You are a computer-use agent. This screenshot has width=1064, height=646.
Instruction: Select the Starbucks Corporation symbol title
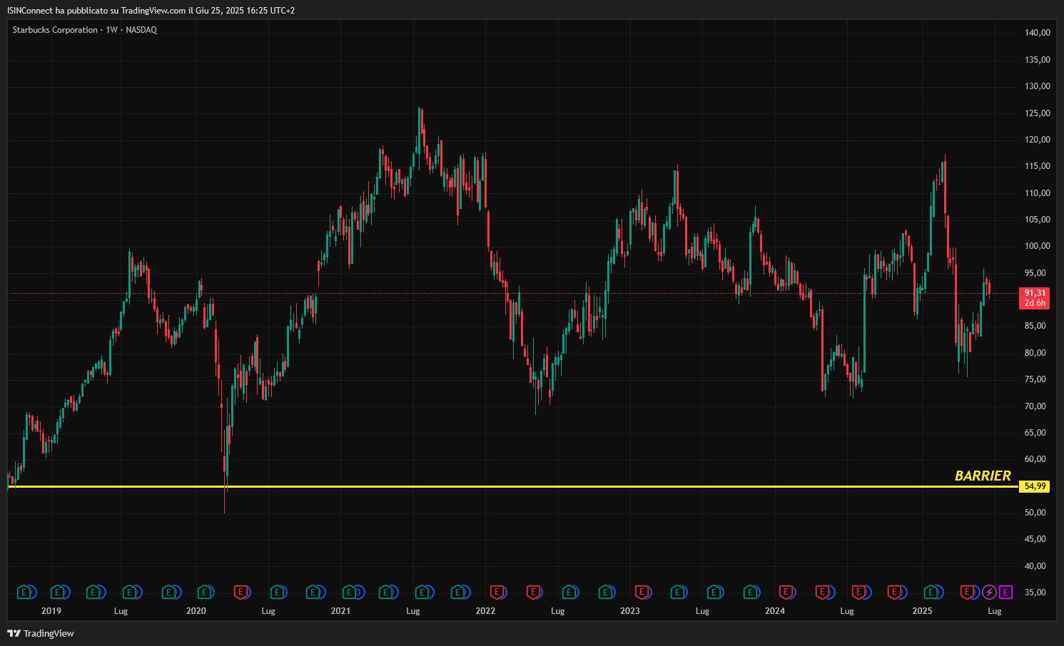coord(55,30)
